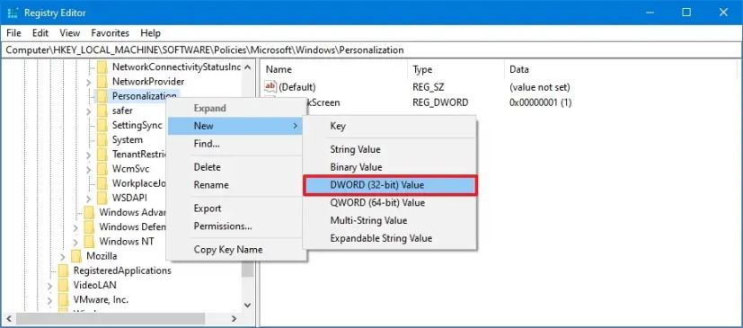Click the VideoLAN folder icon
This screenshot has height=328, width=743.
(x=64, y=286)
